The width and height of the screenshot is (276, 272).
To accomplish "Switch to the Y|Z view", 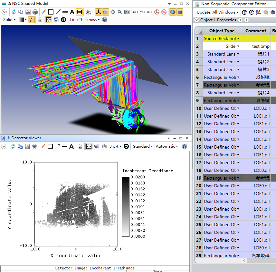I will click(x=143, y=12).
